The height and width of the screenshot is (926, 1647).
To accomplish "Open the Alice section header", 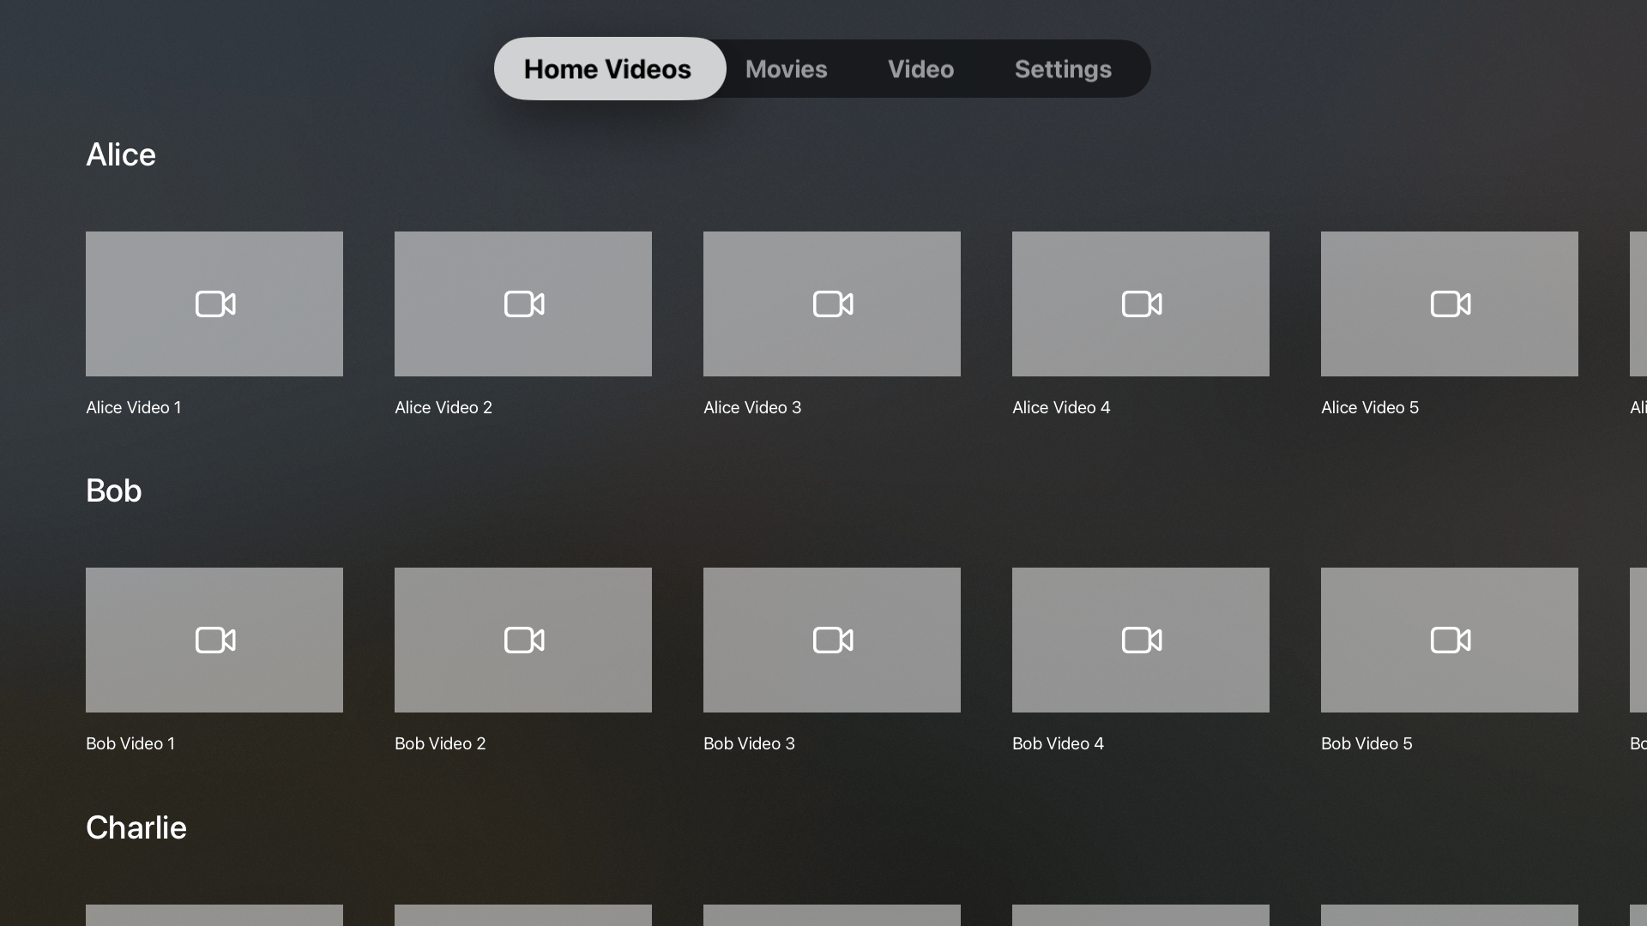I will click(x=120, y=154).
